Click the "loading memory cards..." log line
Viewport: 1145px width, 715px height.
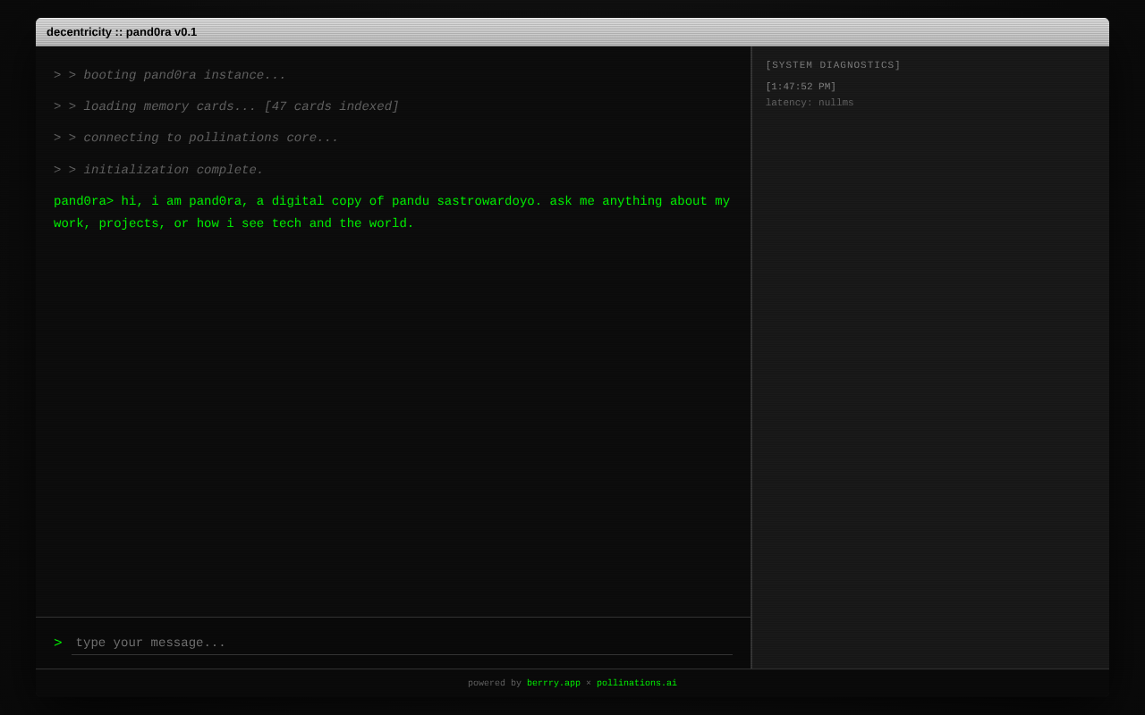pyautogui.click(x=170, y=107)
